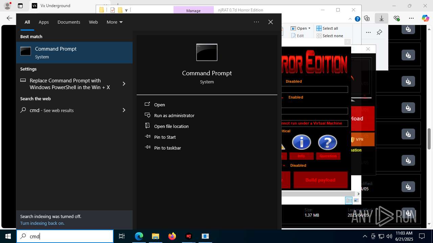Expand Quick Access Toolbar customize arrow
433x243 pixels.
[x=126, y=10]
